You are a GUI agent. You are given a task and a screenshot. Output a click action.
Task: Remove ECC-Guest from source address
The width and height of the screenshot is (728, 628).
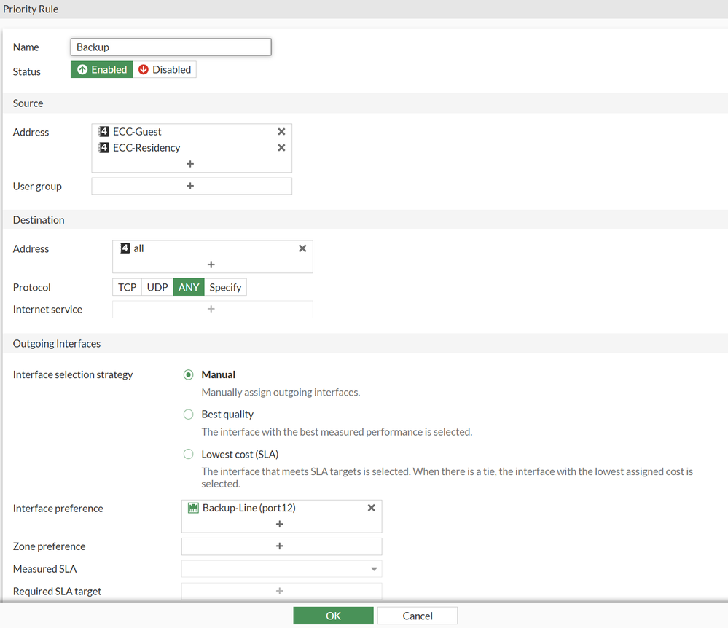tap(281, 132)
